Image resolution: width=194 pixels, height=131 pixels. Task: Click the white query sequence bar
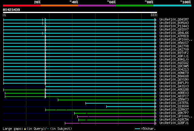(x=80, y=12)
